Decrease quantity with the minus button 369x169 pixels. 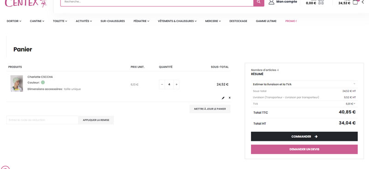(162, 84)
